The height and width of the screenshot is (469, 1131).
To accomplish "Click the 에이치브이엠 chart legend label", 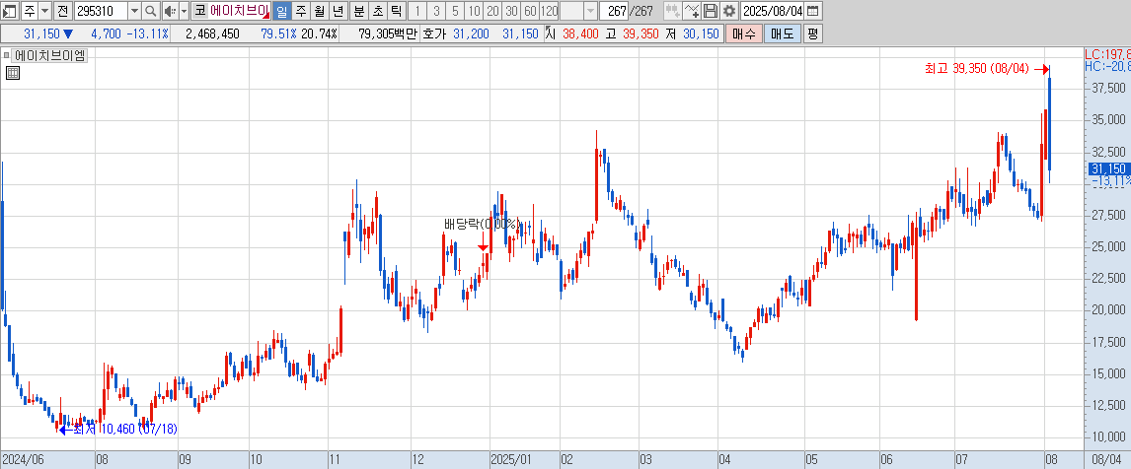I will point(49,55).
